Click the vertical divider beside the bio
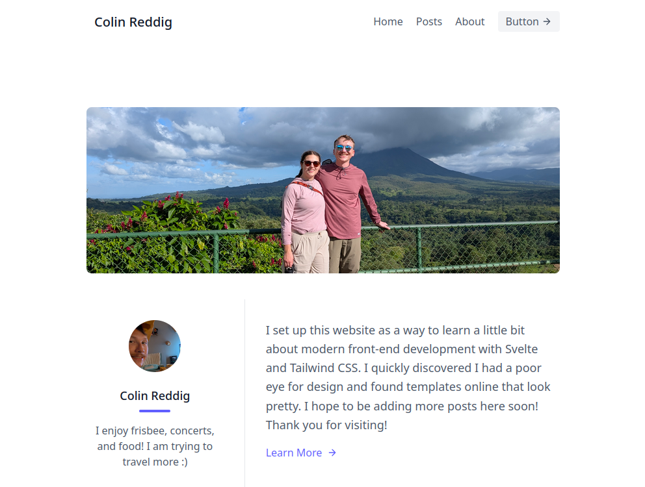Viewport: 645px width, 487px height. click(x=245, y=390)
